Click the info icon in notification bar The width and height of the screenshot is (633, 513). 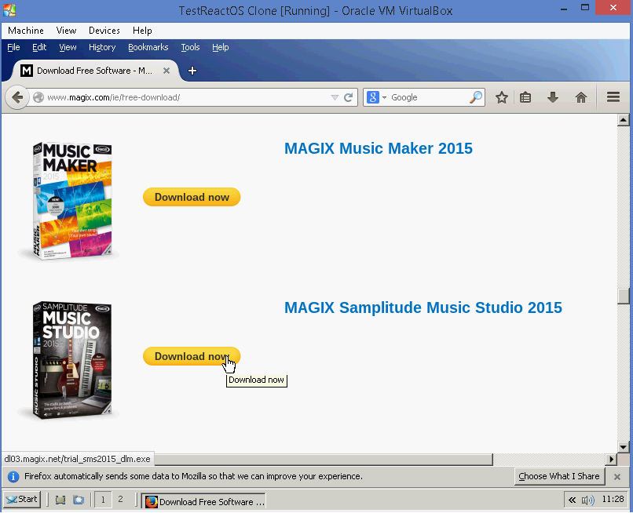(x=13, y=477)
